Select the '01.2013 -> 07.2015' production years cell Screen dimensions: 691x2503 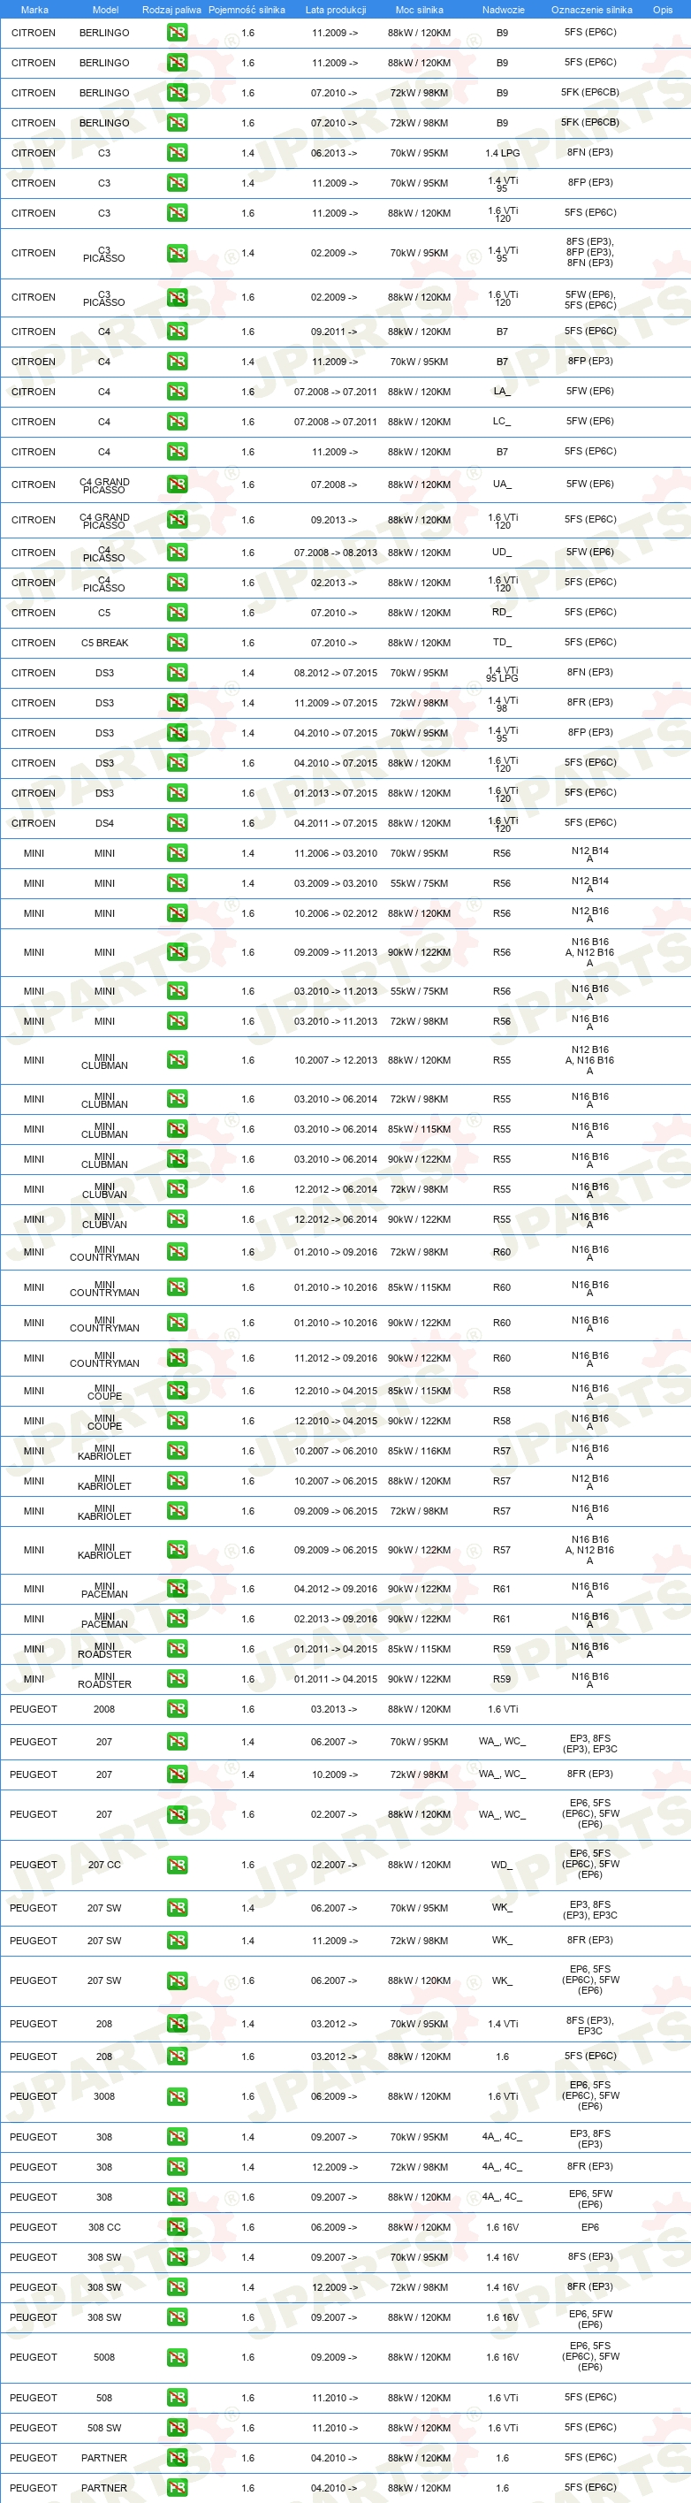(x=336, y=793)
